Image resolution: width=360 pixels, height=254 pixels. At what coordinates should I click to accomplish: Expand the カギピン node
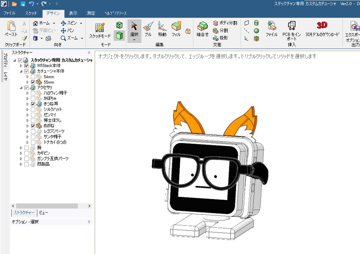pyautogui.click(x=21, y=153)
